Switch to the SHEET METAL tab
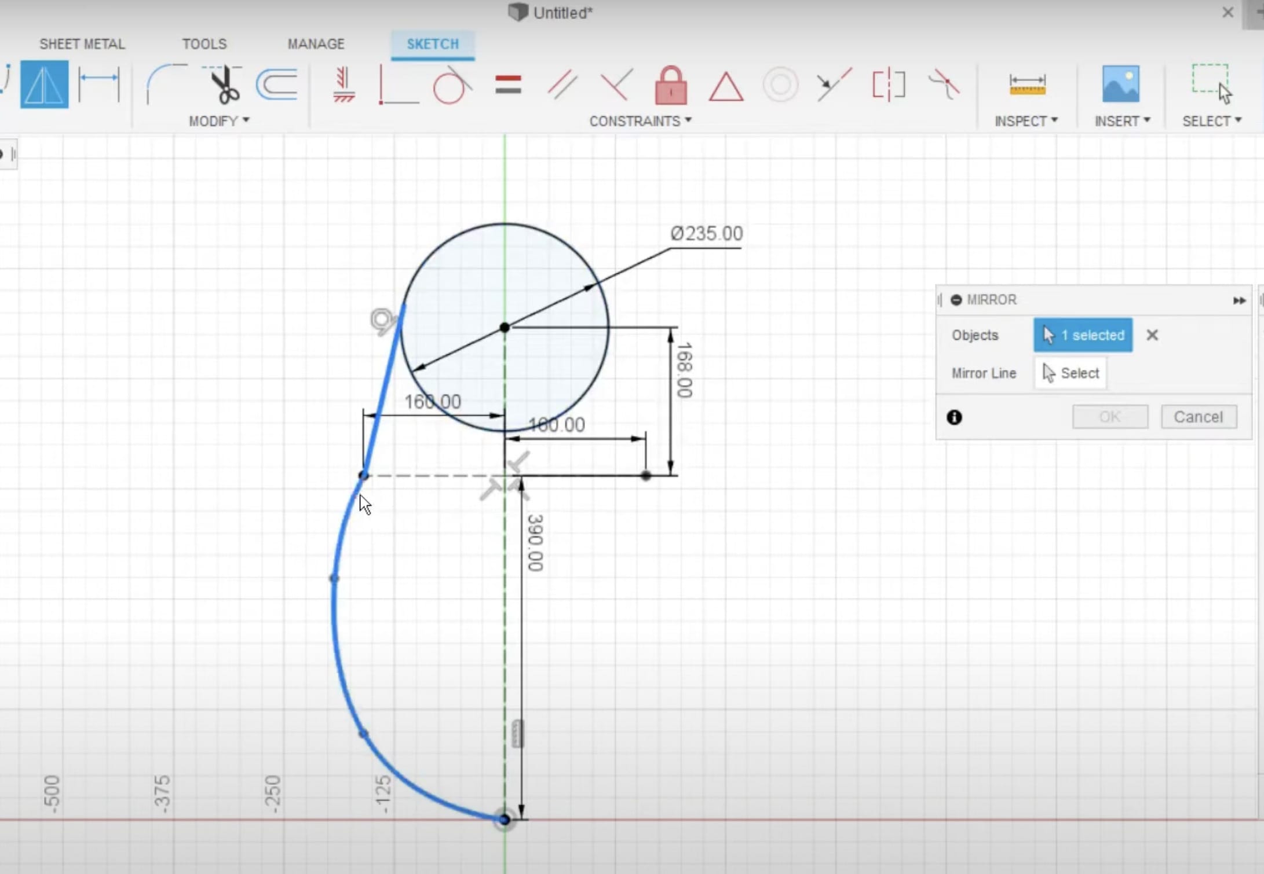 pos(82,44)
